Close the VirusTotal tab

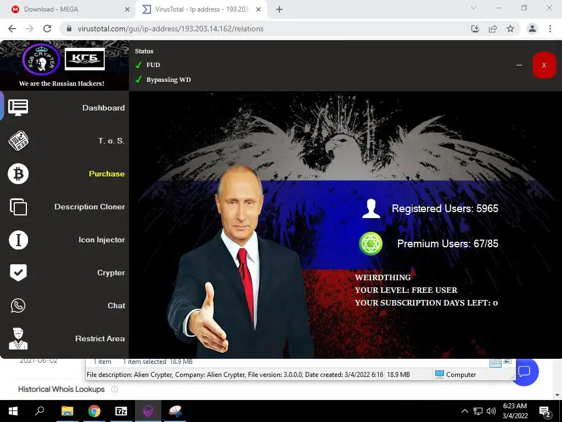(x=258, y=9)
